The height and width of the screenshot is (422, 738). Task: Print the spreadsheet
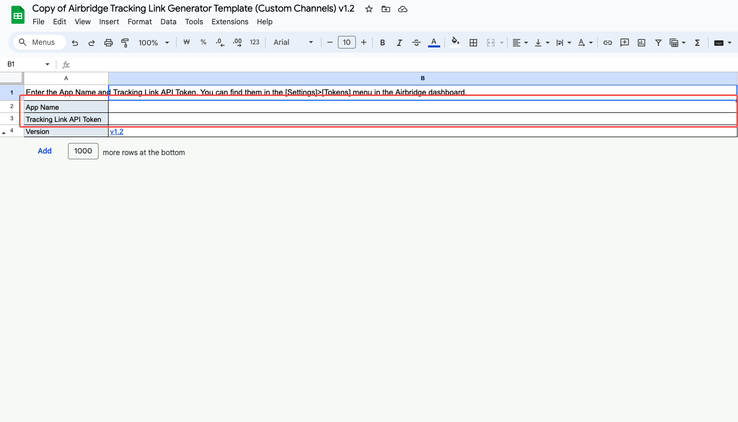(109, 43)
